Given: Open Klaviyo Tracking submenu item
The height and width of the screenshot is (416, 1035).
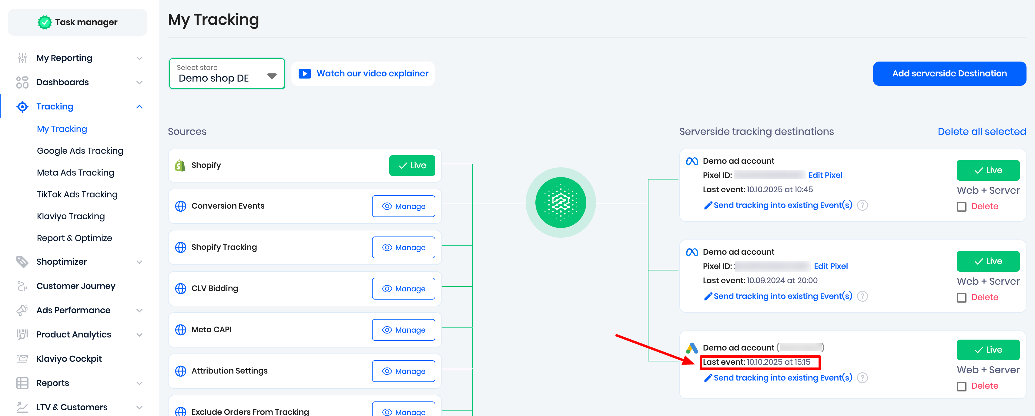Looking at the screenshot, I should coord(71,216).
